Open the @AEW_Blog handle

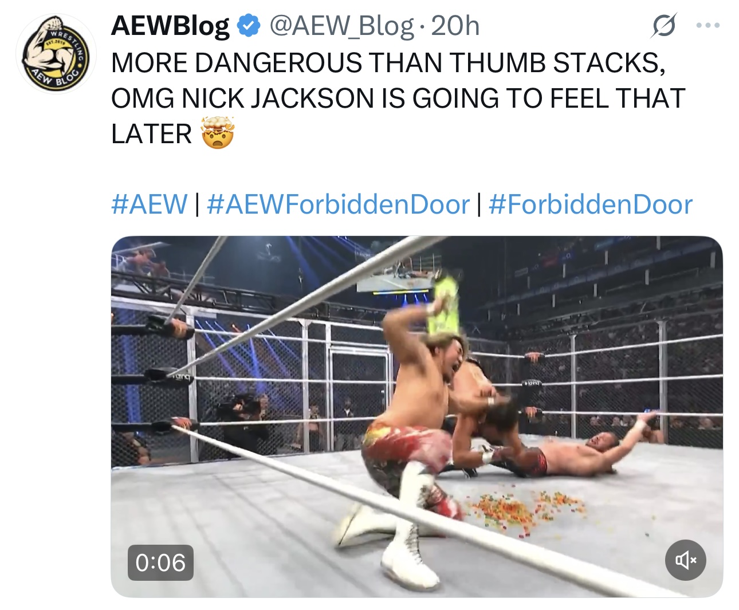click(x=341, y=26)
